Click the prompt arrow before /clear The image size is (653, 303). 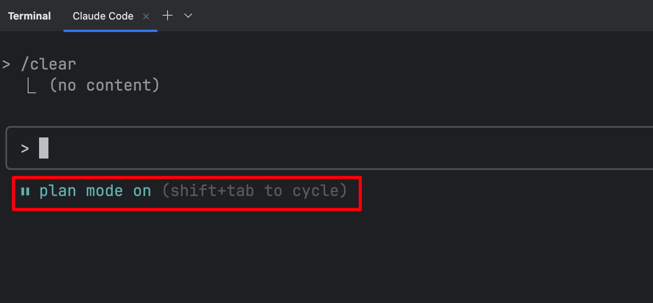click(x=6, y=64)
